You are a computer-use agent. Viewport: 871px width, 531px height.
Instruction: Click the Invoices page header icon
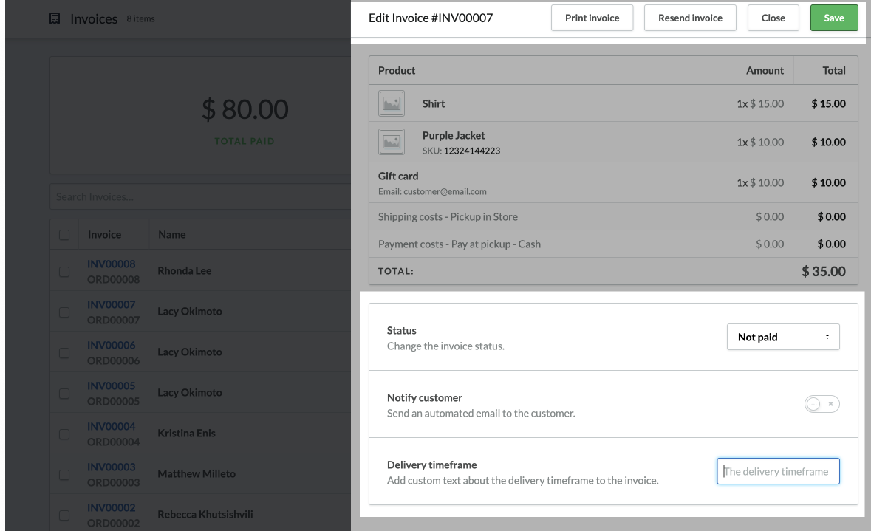click(55, 18)
